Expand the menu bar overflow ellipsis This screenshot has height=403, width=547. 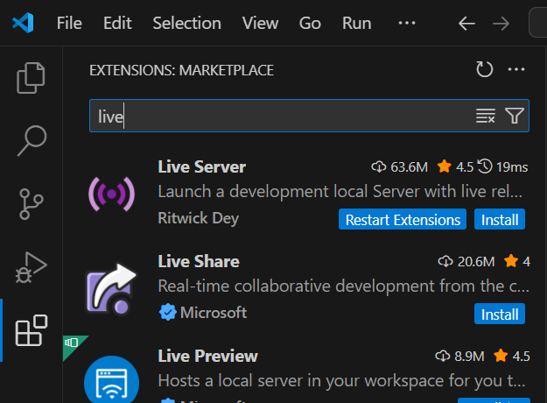(x=407, y=24)
